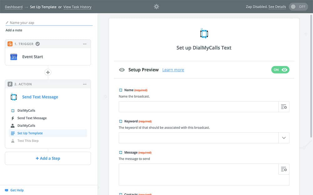313x195 pixels.
Task: Open the Trigger step options menu
Action: [85, 44]
